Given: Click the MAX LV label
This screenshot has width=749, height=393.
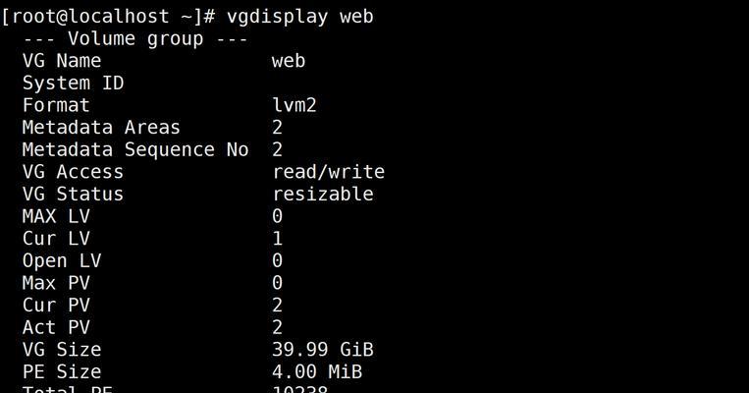Looking at the screenshot, I should tap(56, 216).
